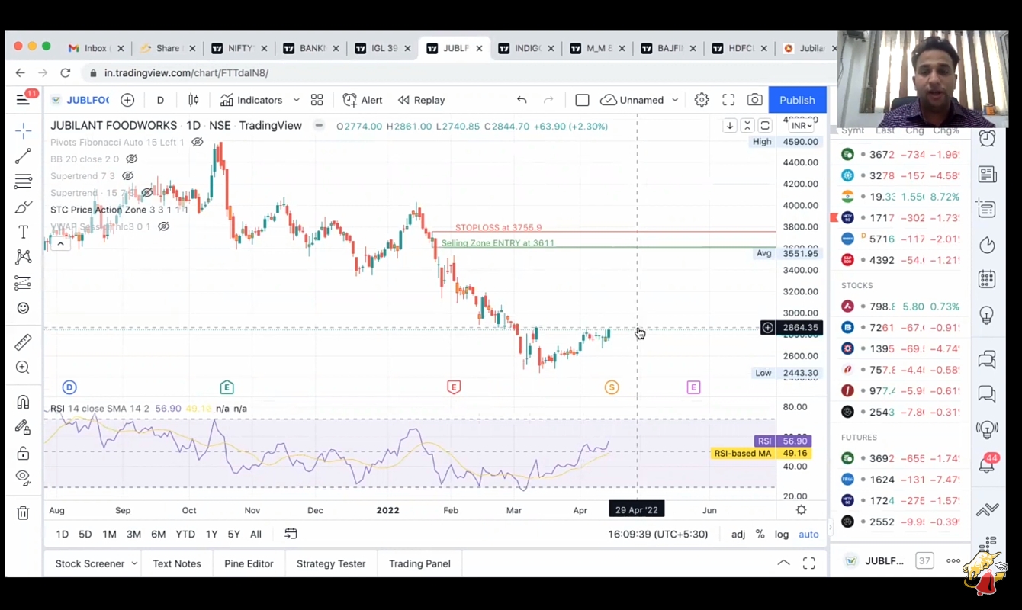Image resolution: width=1022 pixels, height=610 pixels.
Task: Toggle visibility of Pivots Fibonacci indicator
Action: coord(198,143)
